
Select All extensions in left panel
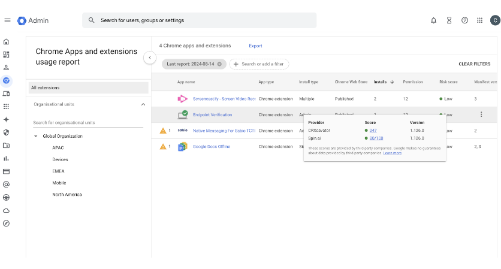pos(89,87)
